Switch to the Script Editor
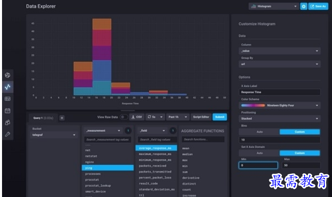This screenshot has width=332, height=197. [x=201, y=117]
